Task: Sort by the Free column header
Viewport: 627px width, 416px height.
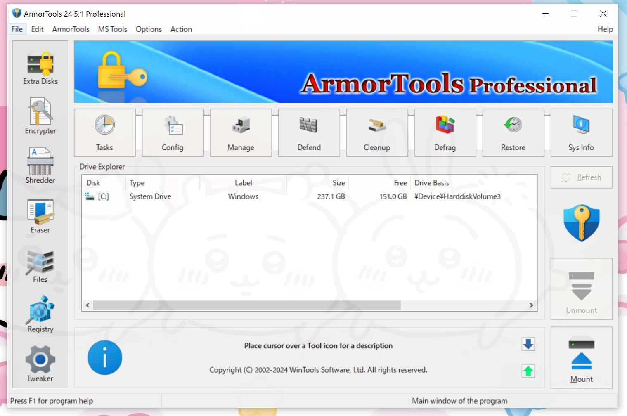Action: [x=379, y=183]
